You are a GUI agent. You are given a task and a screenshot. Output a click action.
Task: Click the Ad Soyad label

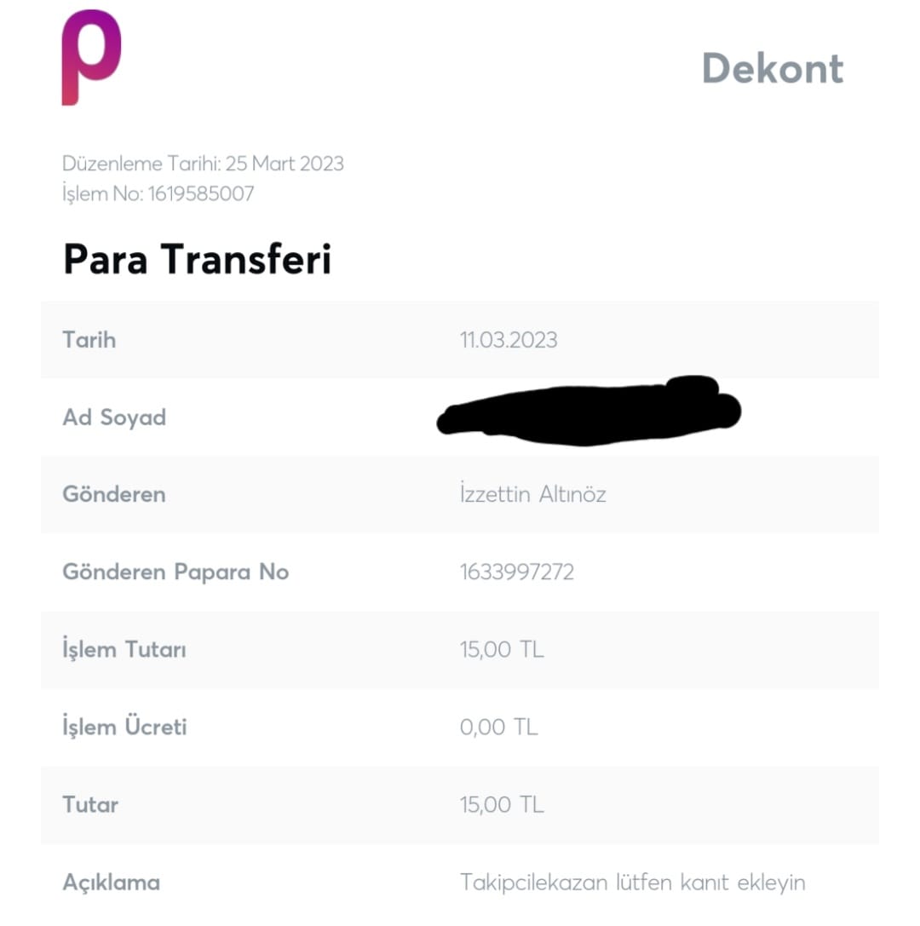point(114,417)
